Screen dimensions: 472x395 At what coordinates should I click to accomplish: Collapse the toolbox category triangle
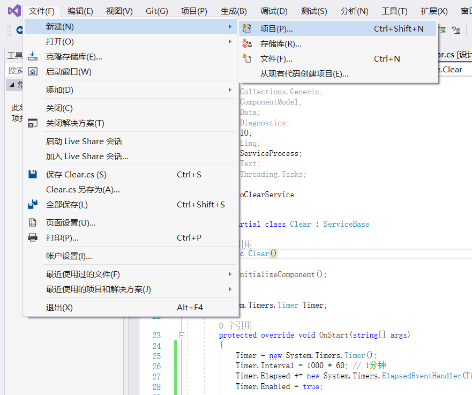point(12,85)
